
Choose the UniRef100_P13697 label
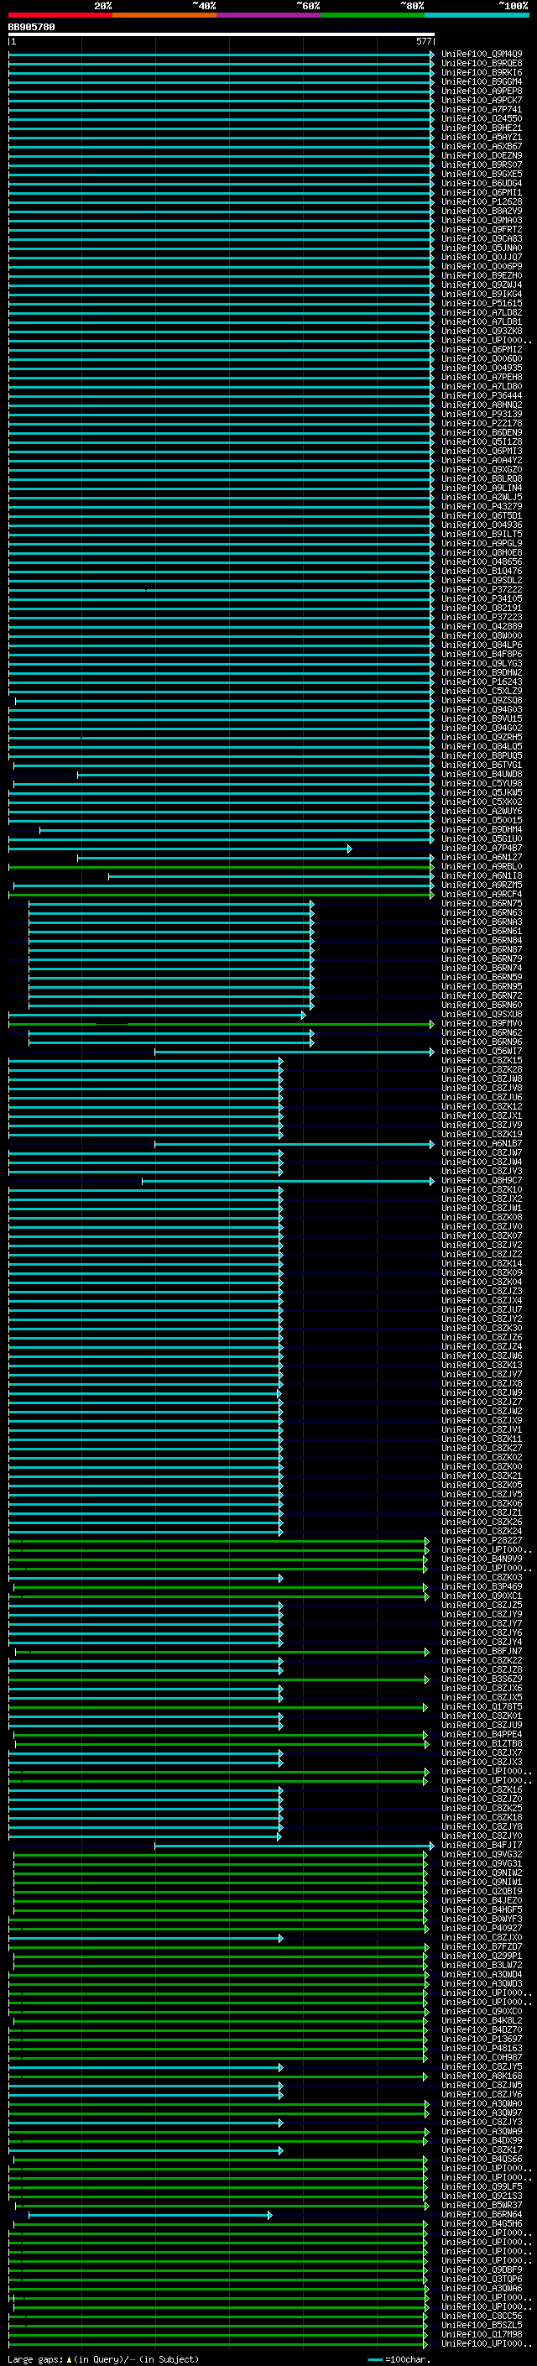[482, 2040]
